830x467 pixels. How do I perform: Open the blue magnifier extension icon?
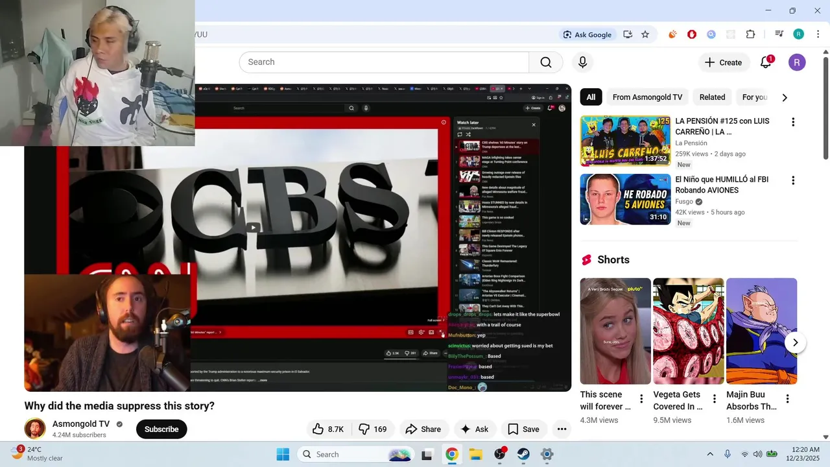coord(711,34)
